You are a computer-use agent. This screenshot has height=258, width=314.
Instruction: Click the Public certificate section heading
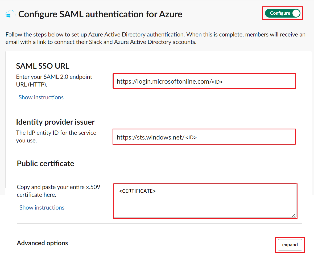[x=46, y=163]
